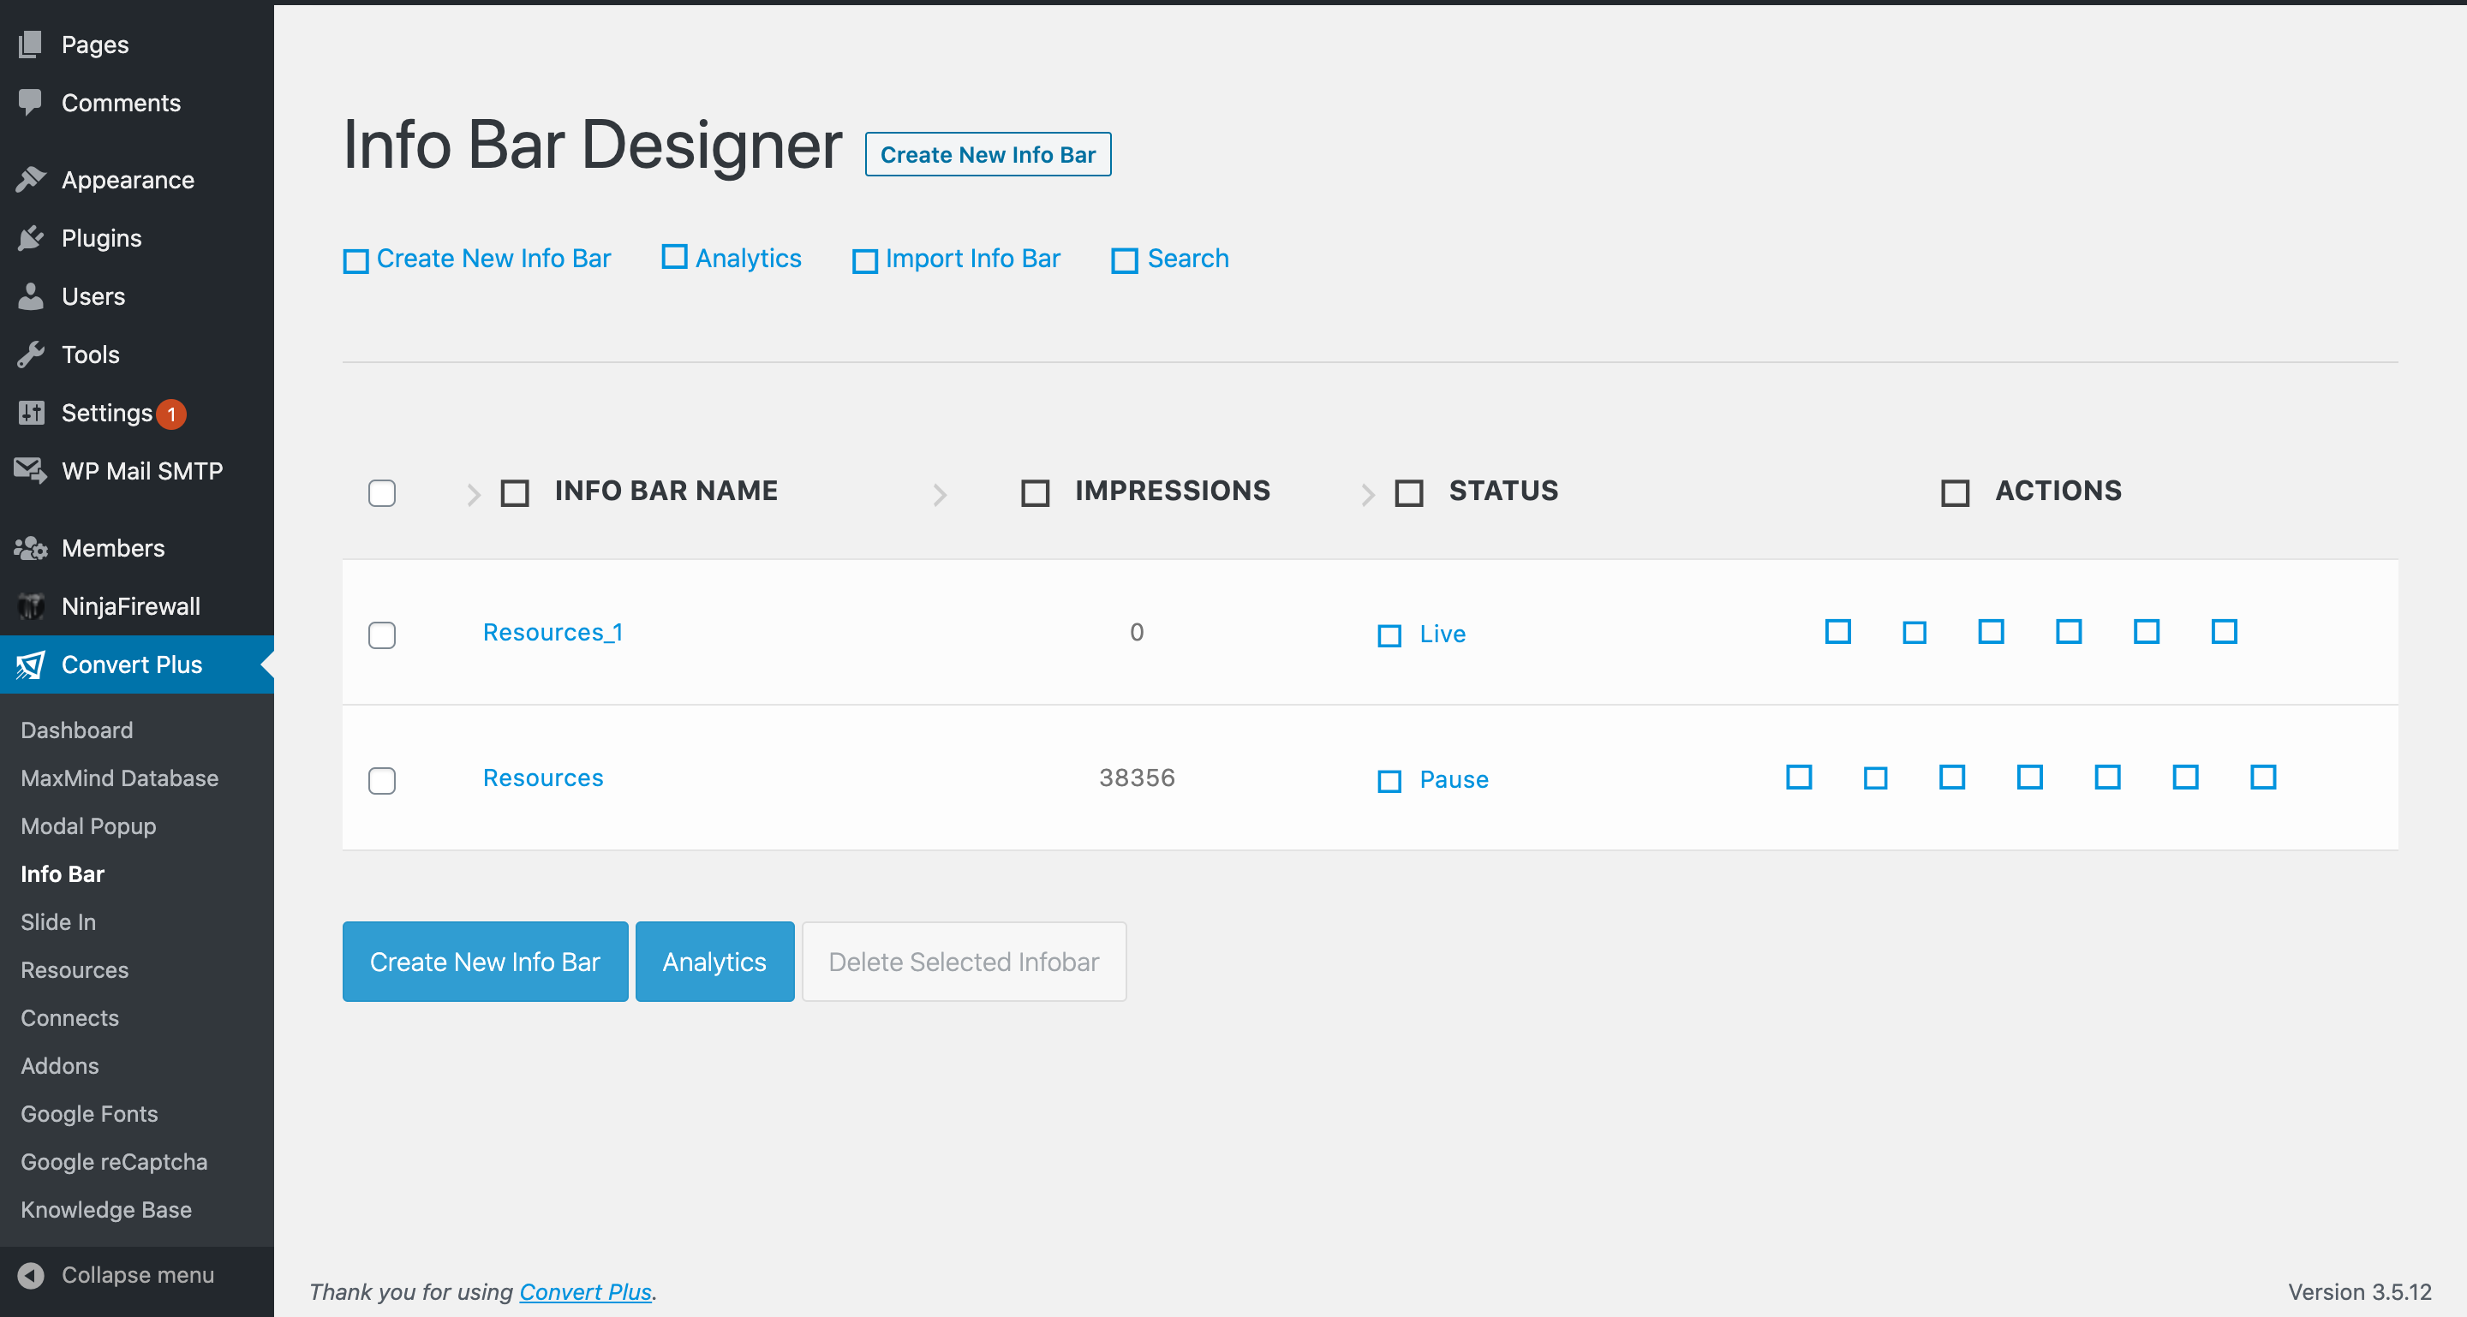Image resolution: width=2467 pixels, height=1317 pixels.
Task: Click the Status column header
Action: tap(1503, 491)
